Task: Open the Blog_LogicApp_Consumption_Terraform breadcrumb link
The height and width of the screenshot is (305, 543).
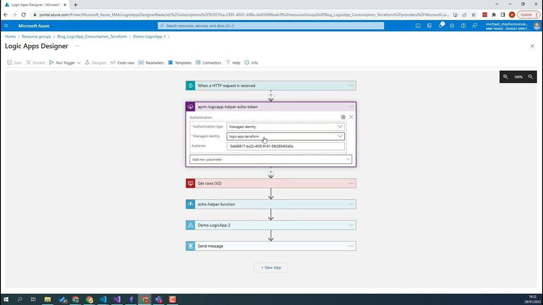Action: 92,36
